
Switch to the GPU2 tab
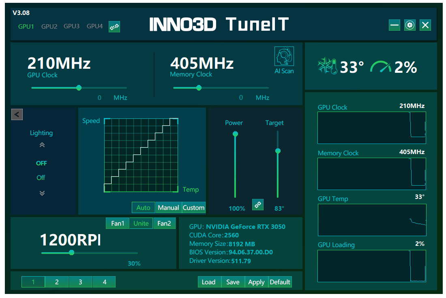pyautogui.click(x=49, y=27)
